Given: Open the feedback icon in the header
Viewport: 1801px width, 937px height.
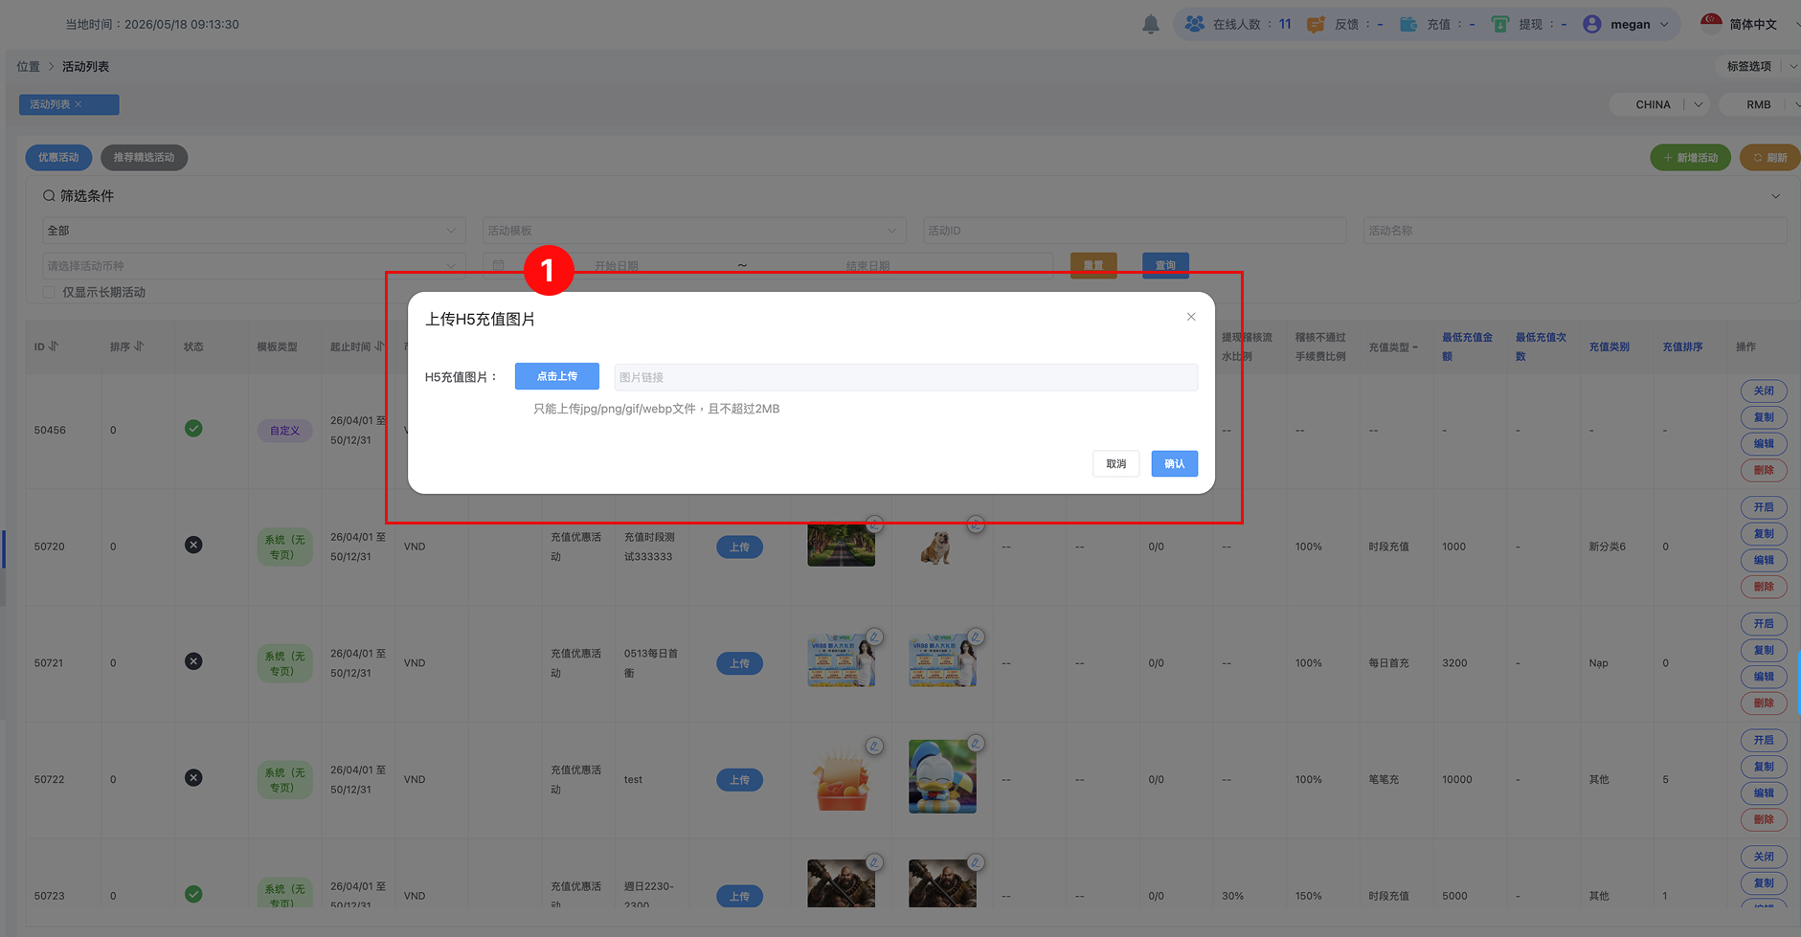Looking at the screenshot, I should (1316, 24).
